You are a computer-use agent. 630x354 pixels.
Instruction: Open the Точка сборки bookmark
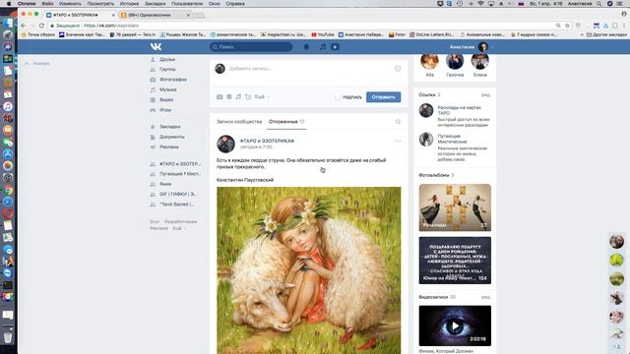tap(37, 35)
